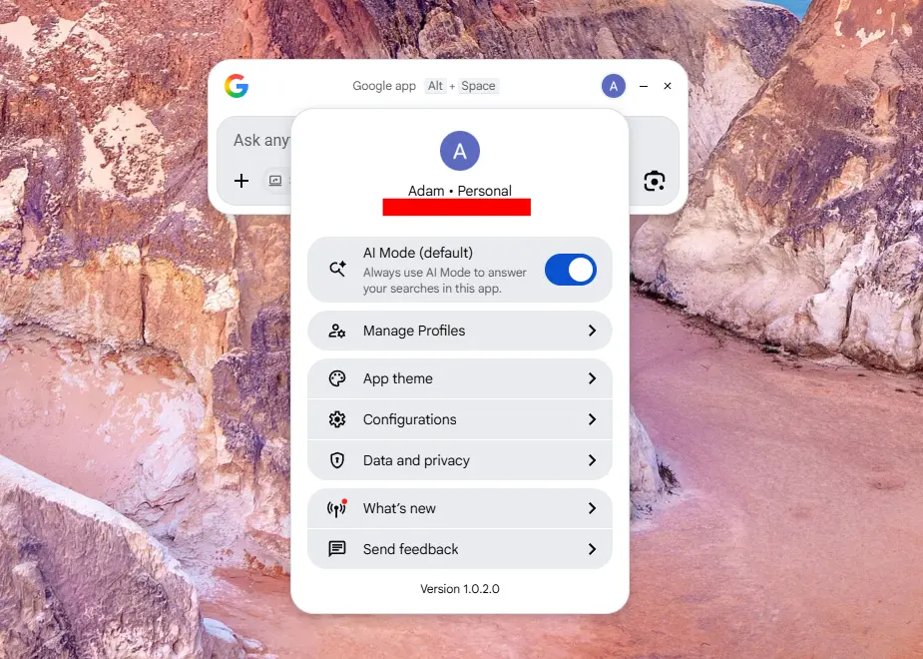Open the Configurations menu entry
923x659 pixels.
click(x=409, y=419)
